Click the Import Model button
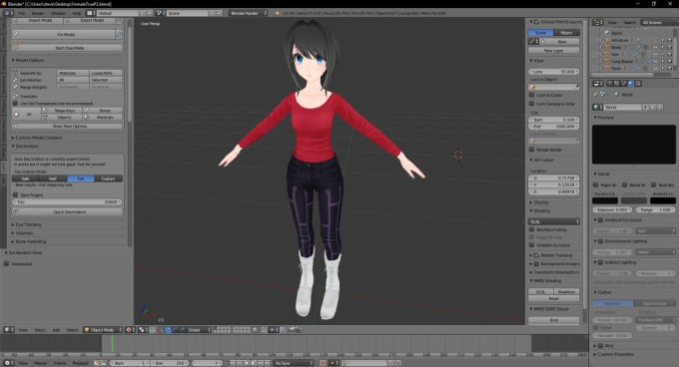Viewport: 679px width, 367px height. (38, 20)
